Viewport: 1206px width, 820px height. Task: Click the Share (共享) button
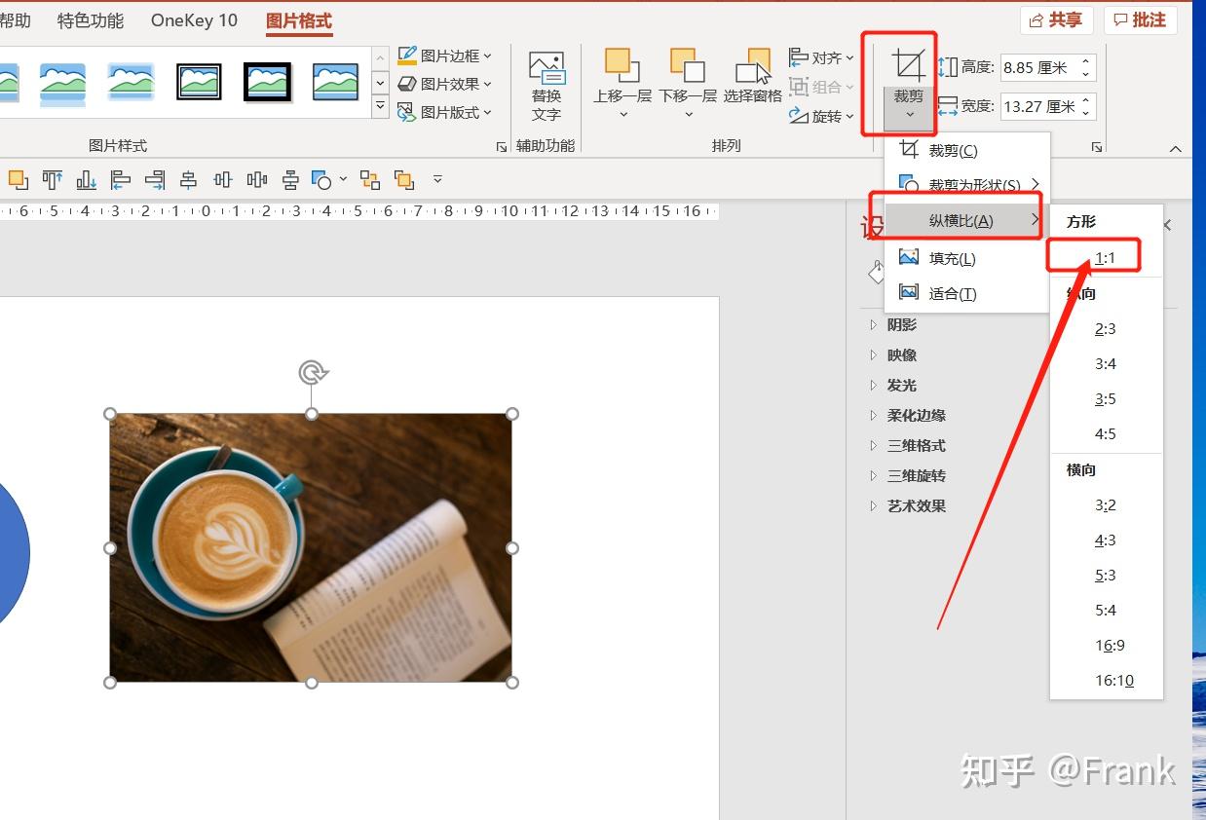click(1057, 19)
